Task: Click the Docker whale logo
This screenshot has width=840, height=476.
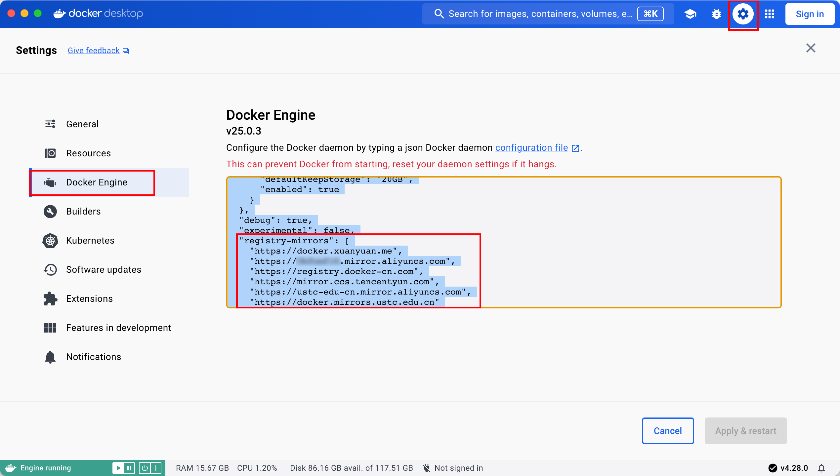Action: point(60,14)
